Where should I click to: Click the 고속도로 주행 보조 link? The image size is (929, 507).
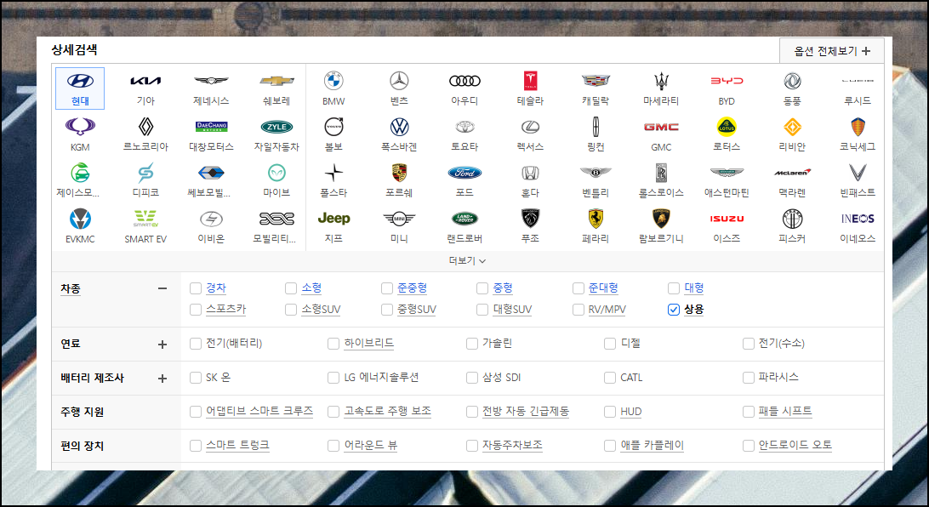point(387,411)
